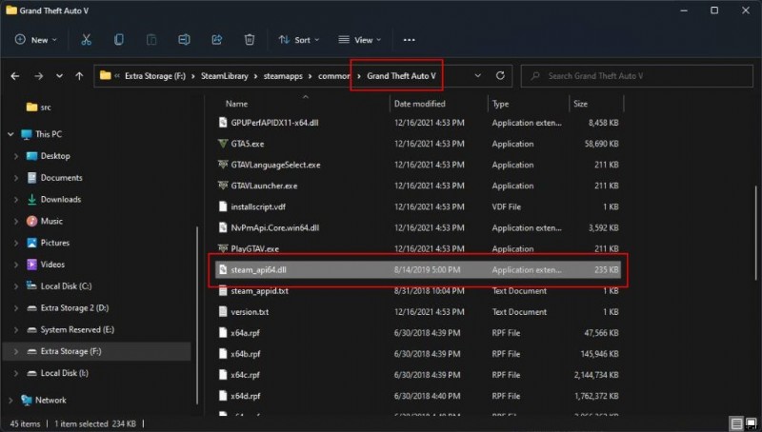Open the New item menu
The width and height of the screenshot is (762, 432).
pos(36,40)
